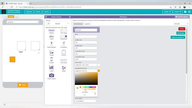The width and height of the screenshot is (192, 108).
Task: Select the first white square in preview
Action: (22, 46)
